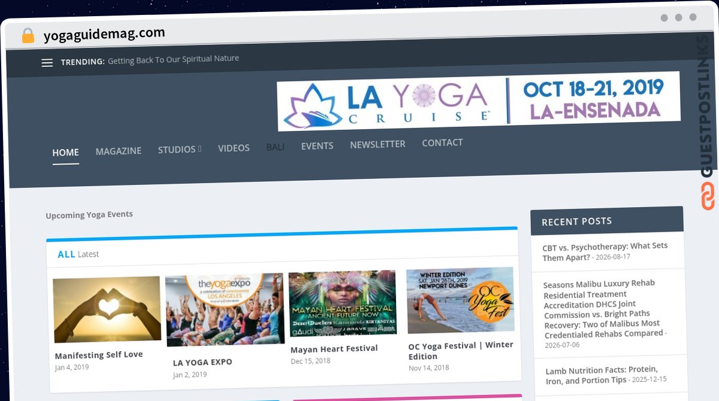Screen dimensions: 719x401
Task: Open the hamburger menu icon
Action: click(47, 62)
